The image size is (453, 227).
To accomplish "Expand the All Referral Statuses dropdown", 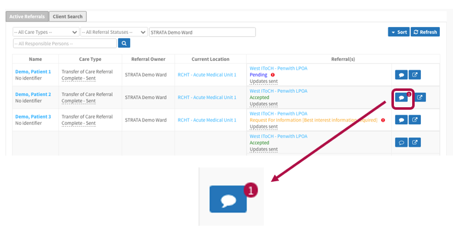I will click(114, 32).
